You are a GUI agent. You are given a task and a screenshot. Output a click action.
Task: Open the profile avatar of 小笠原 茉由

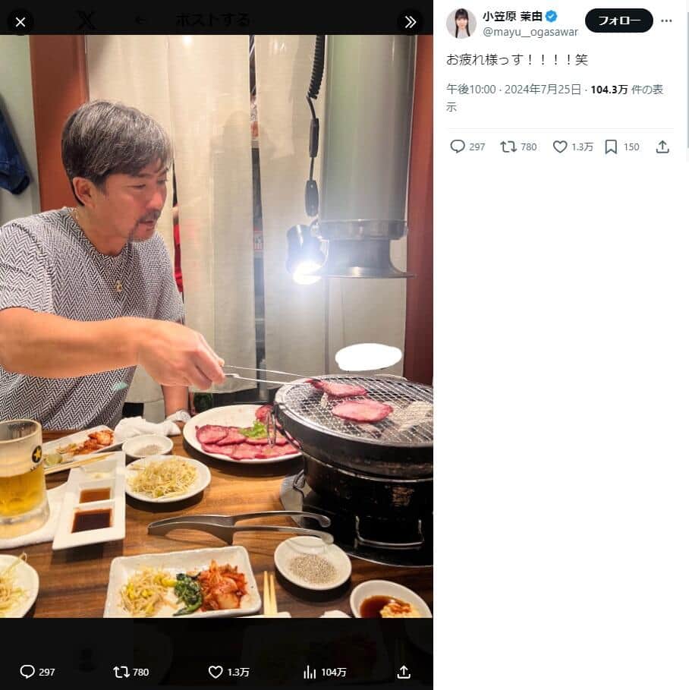(x=461, y=24)
